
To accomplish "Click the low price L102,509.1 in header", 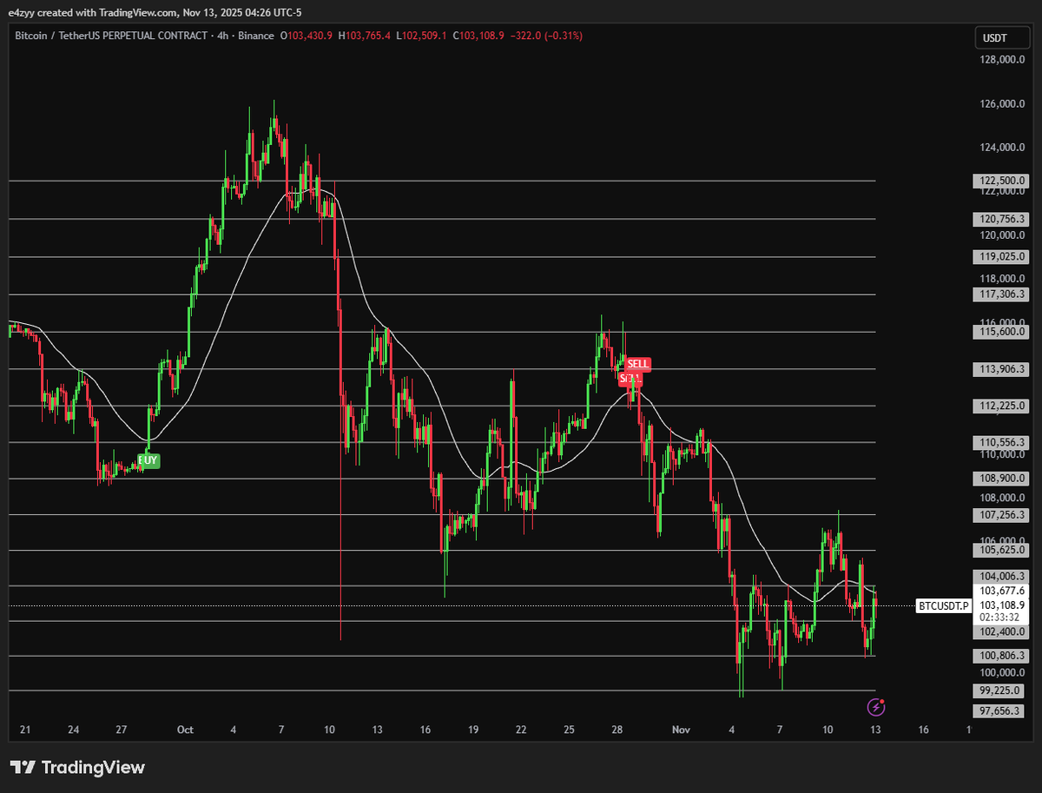I will click(424, 36).
